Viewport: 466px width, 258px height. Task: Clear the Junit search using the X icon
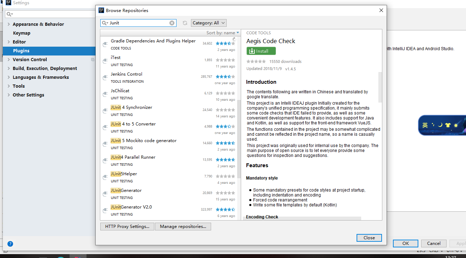click(x=172, y=23)
